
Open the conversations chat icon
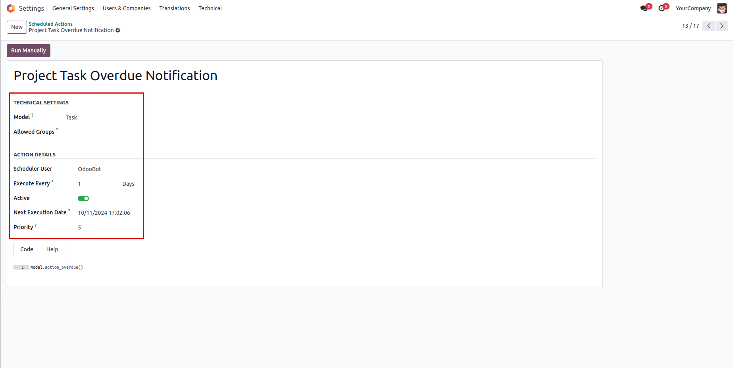644,8
